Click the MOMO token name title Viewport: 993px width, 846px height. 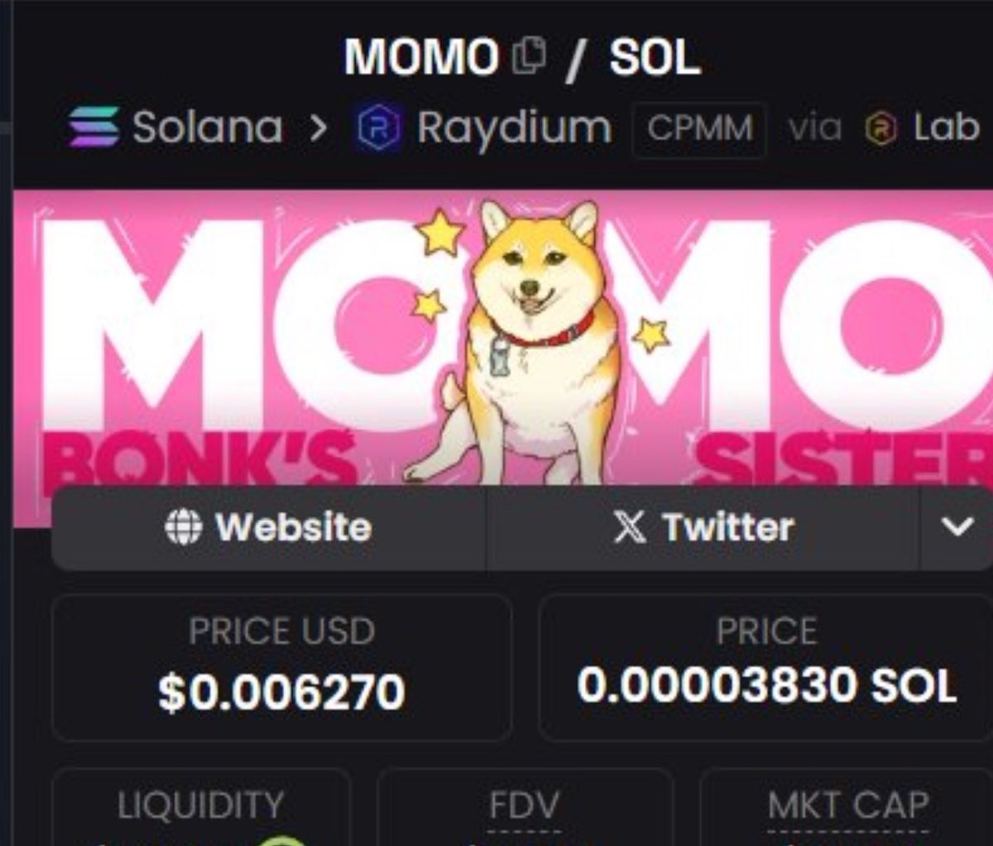pyautogui.click(x=421, y=57)
